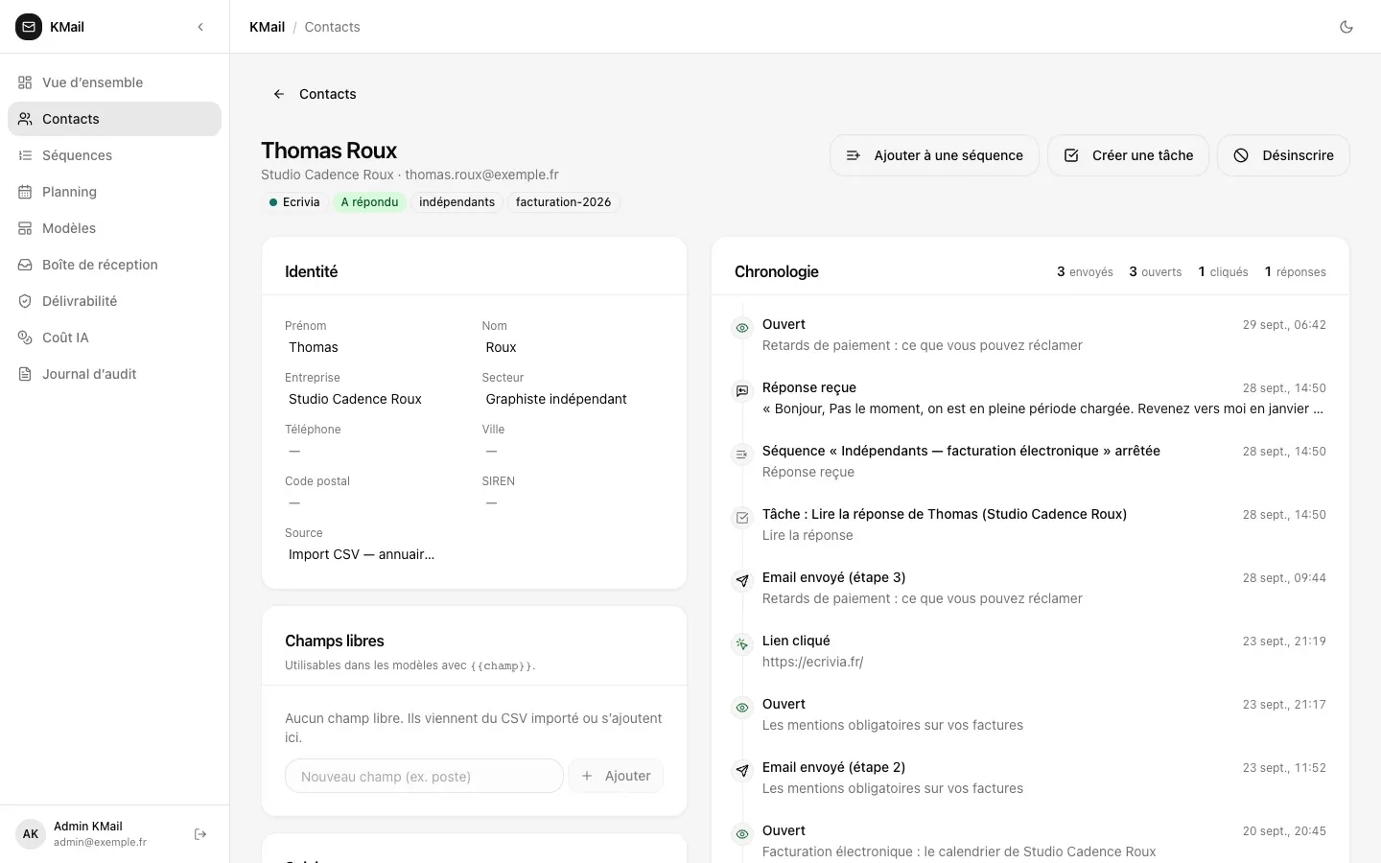Open Journal d'audit
The height and width of the screenshot is (863, 1381).
(114, 374)
